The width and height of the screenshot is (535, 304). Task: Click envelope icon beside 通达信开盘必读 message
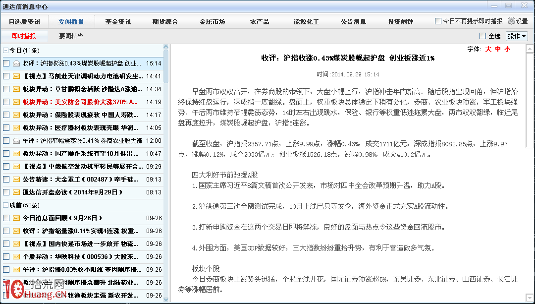(x=16, y=192)
